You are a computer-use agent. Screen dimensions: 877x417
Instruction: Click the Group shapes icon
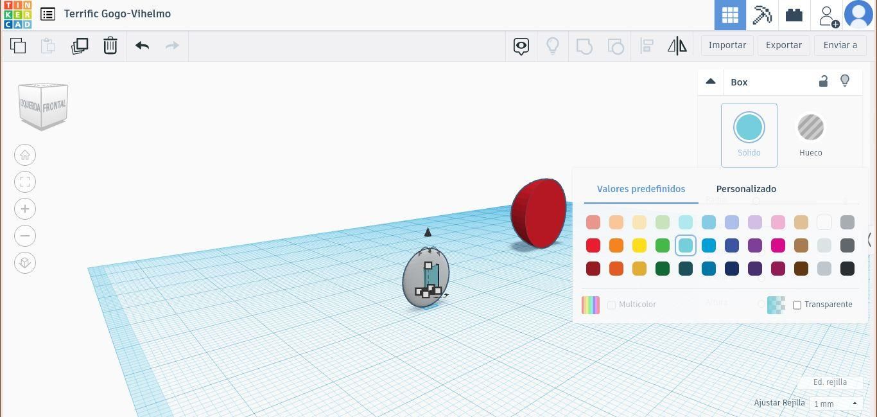[x=584, y=46]
